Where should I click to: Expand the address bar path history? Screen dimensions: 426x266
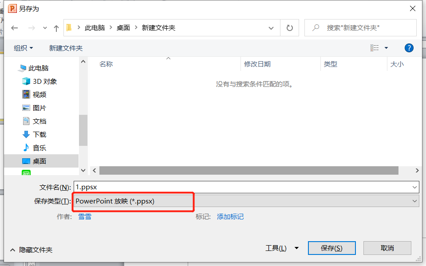coord(272,28)
